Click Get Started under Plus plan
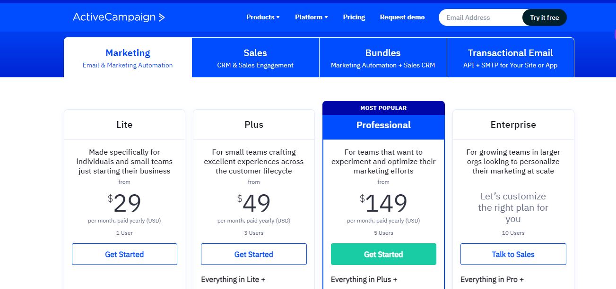 point(254,254)
